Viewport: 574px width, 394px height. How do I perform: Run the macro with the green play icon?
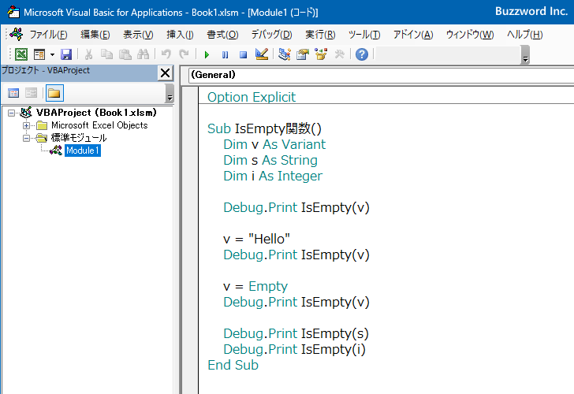coord(207,54)
